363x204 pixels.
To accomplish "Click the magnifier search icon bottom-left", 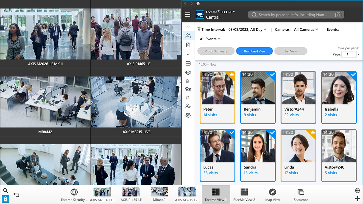I will click(x=6, y=191).
